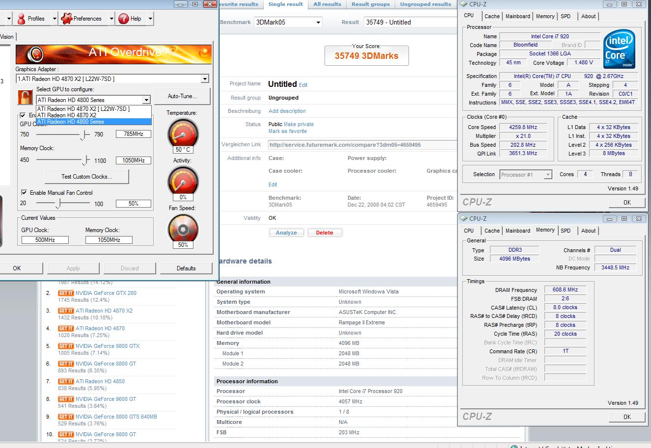Click GET IT badge for GeForce GTX 280

pos(66,293)
